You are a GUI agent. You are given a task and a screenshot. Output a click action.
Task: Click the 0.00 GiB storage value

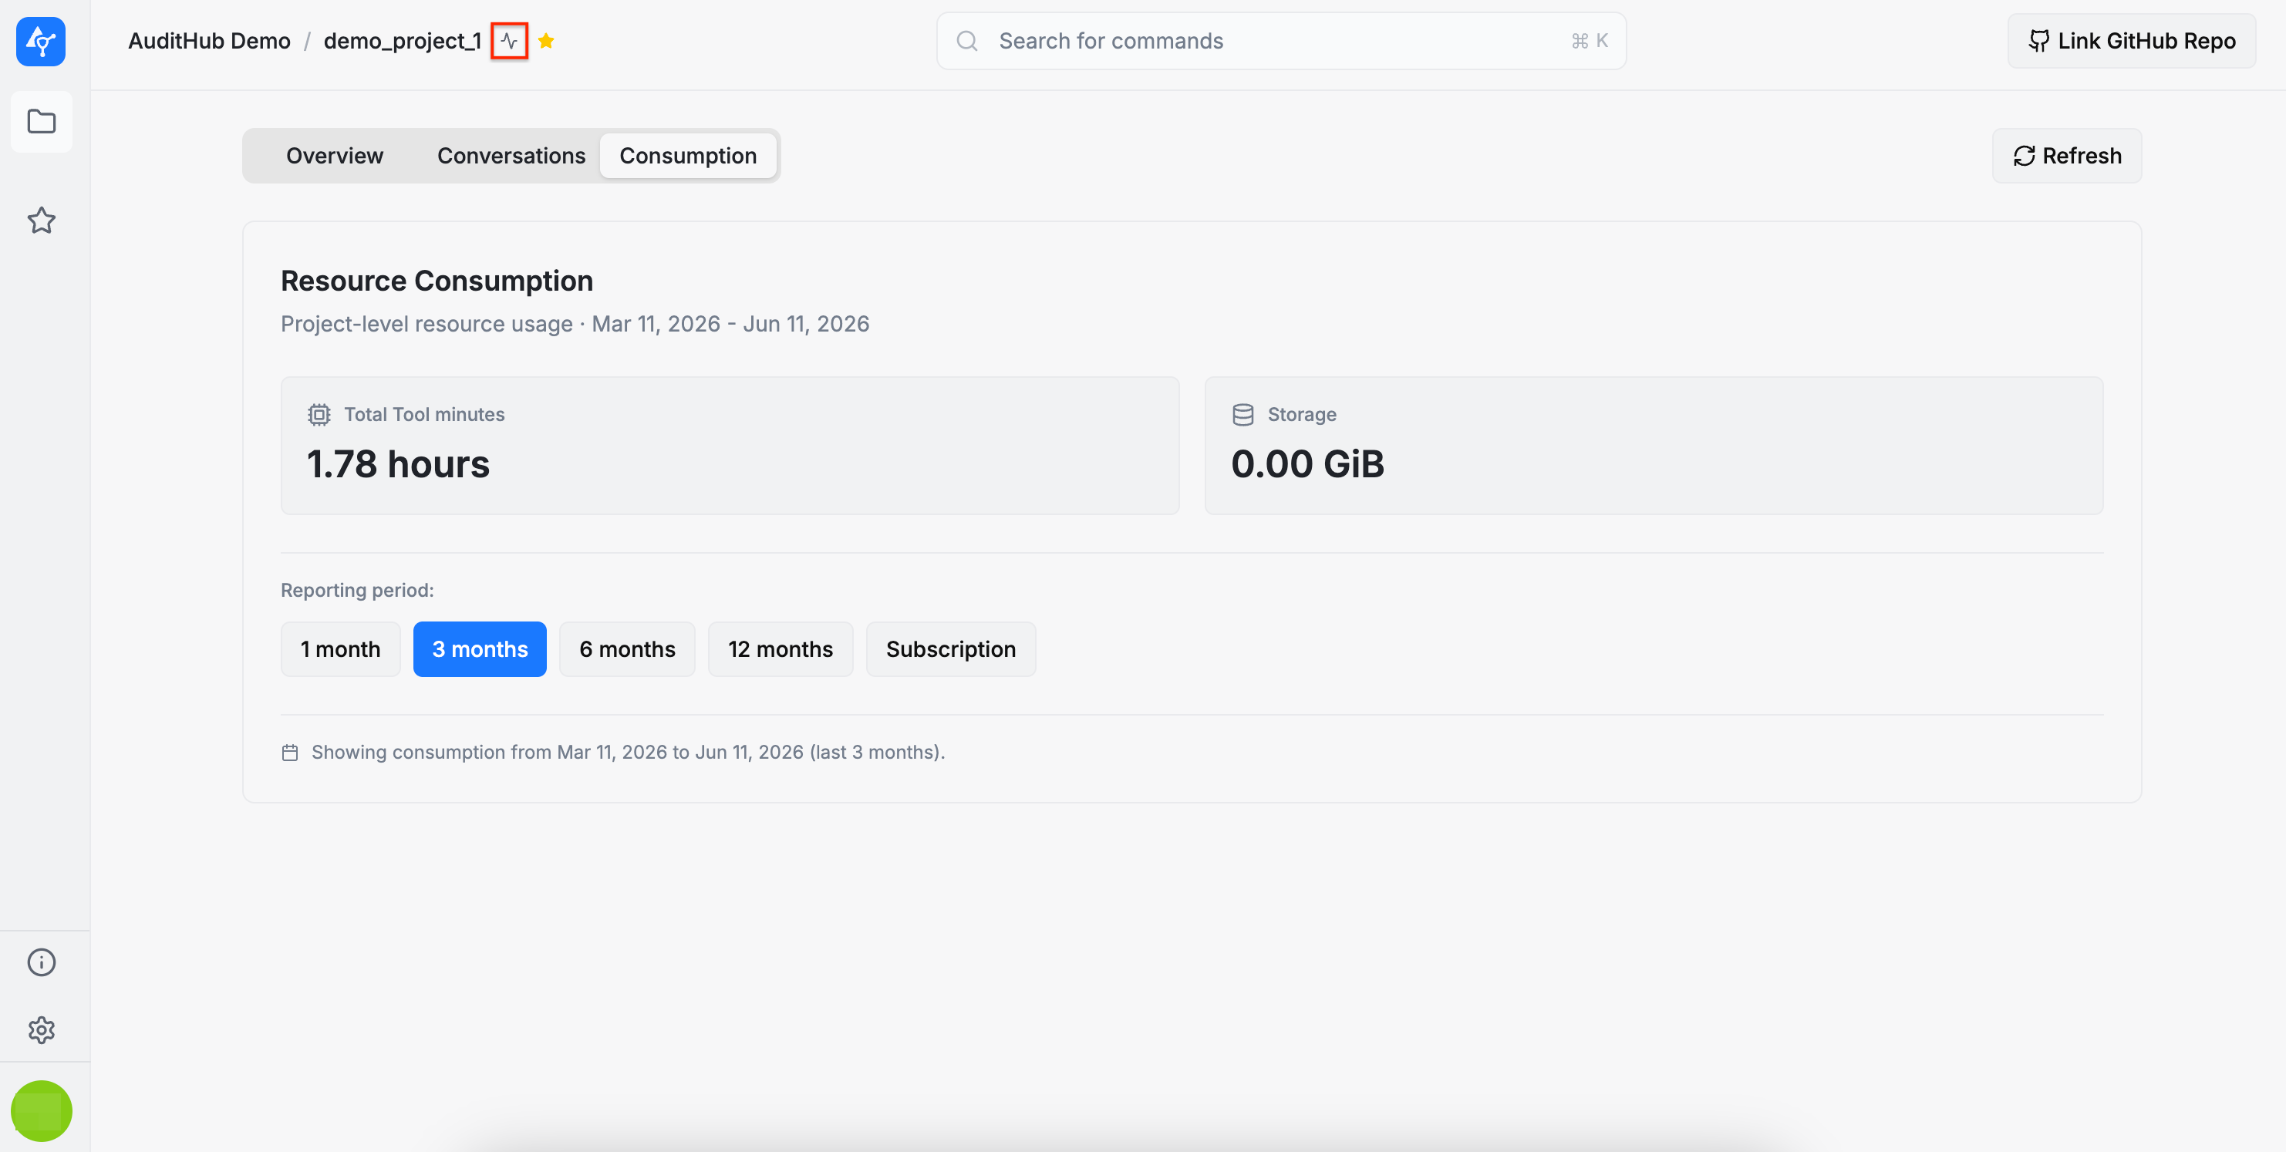[1307, 464]
